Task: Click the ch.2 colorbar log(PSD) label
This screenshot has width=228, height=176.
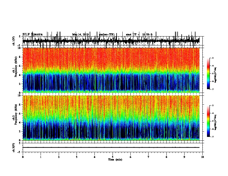Action: click(215, 123)
